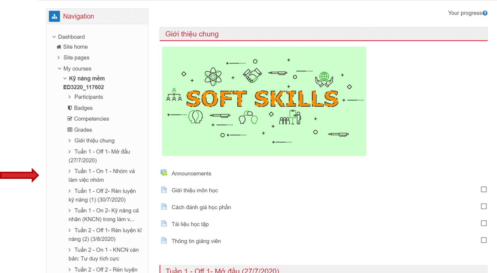The image size is (497, 273).
Task: Mark Giới thiệu môn học as complete
Action: click(x=484, y=190)
